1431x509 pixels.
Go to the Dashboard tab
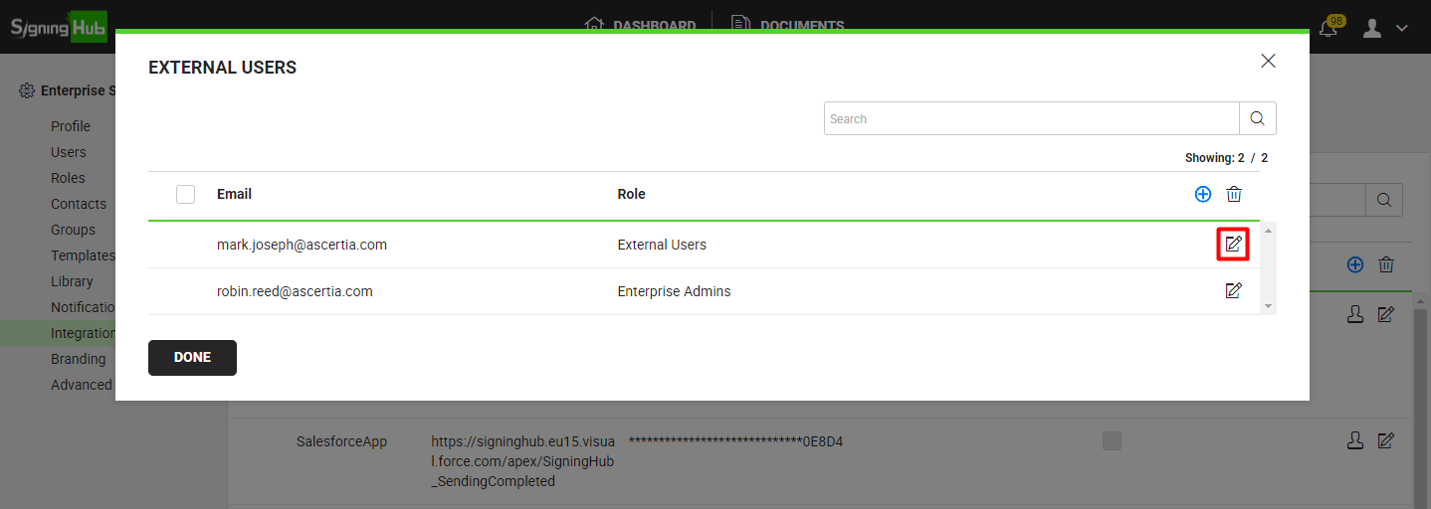(x=640, y=26)
